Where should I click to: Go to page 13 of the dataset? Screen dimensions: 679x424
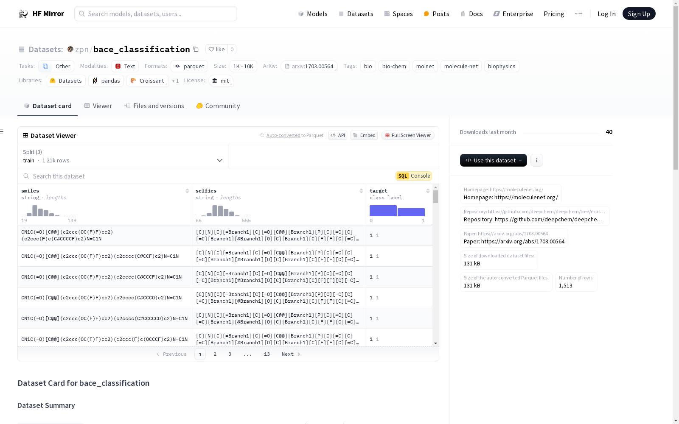click(267, 354)
